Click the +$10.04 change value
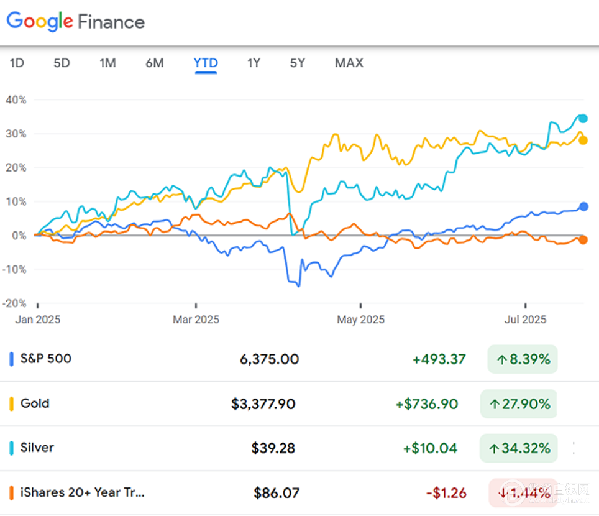 point(430,448)
